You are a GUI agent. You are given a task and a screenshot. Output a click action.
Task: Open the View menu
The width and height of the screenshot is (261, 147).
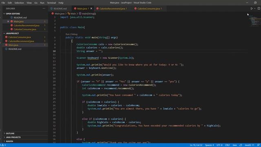coord(29,3)
